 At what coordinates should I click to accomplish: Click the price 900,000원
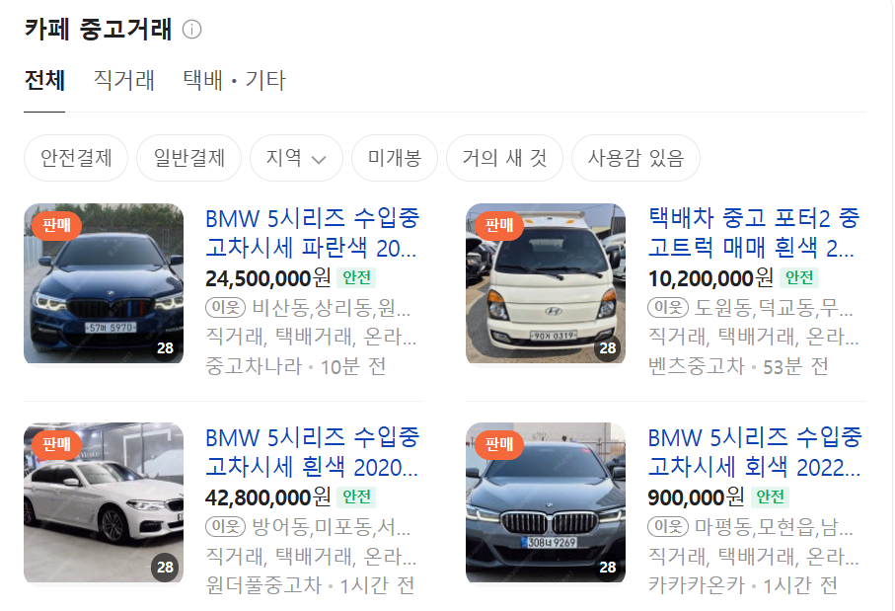coord(696,497)
